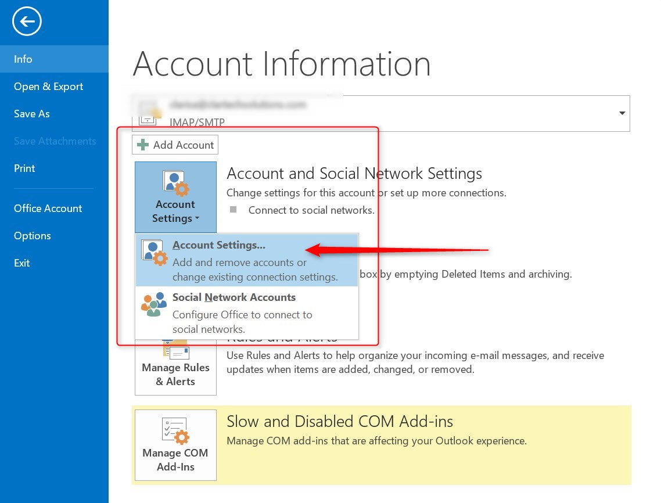Choose Save As from the sidebar
661x503 pixels.
point(31,113)
